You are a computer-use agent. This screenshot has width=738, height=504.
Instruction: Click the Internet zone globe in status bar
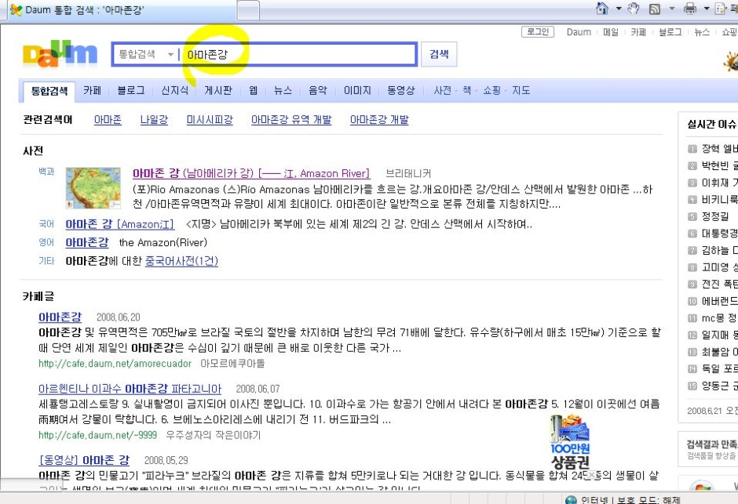[571, 500]
